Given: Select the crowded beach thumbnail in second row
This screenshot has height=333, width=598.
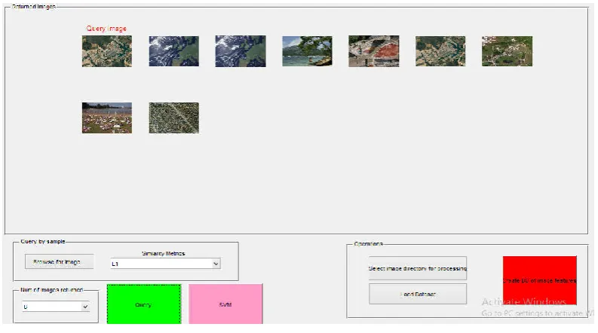Looking at the screenshot, I should 107,118.
